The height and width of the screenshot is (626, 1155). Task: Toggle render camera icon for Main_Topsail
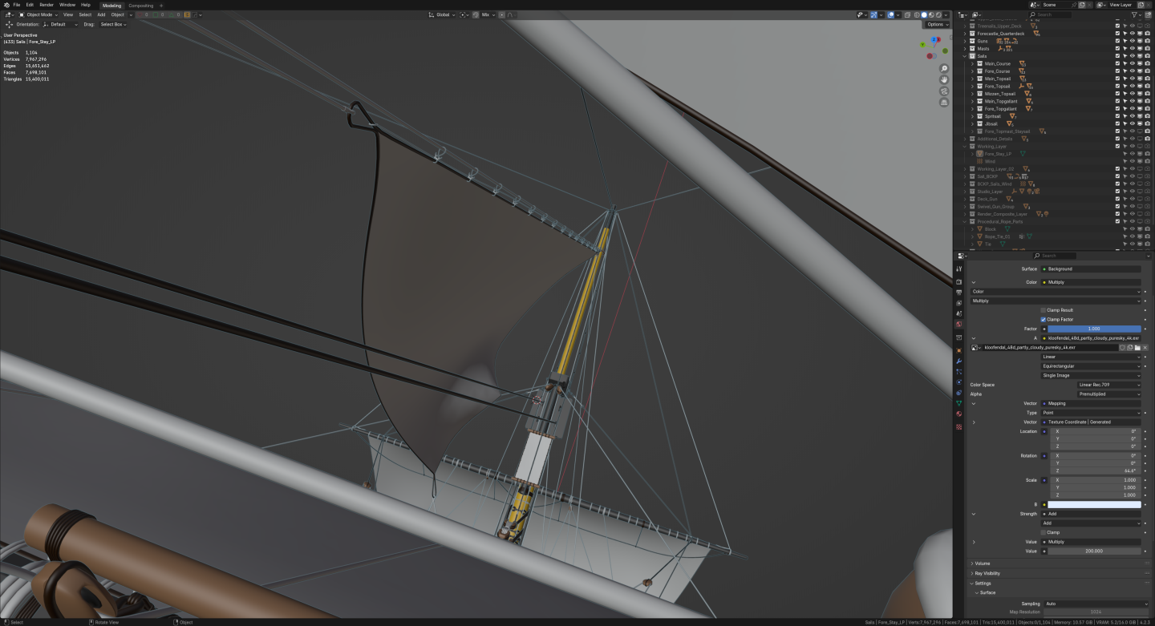click(x=1148, y=79)
